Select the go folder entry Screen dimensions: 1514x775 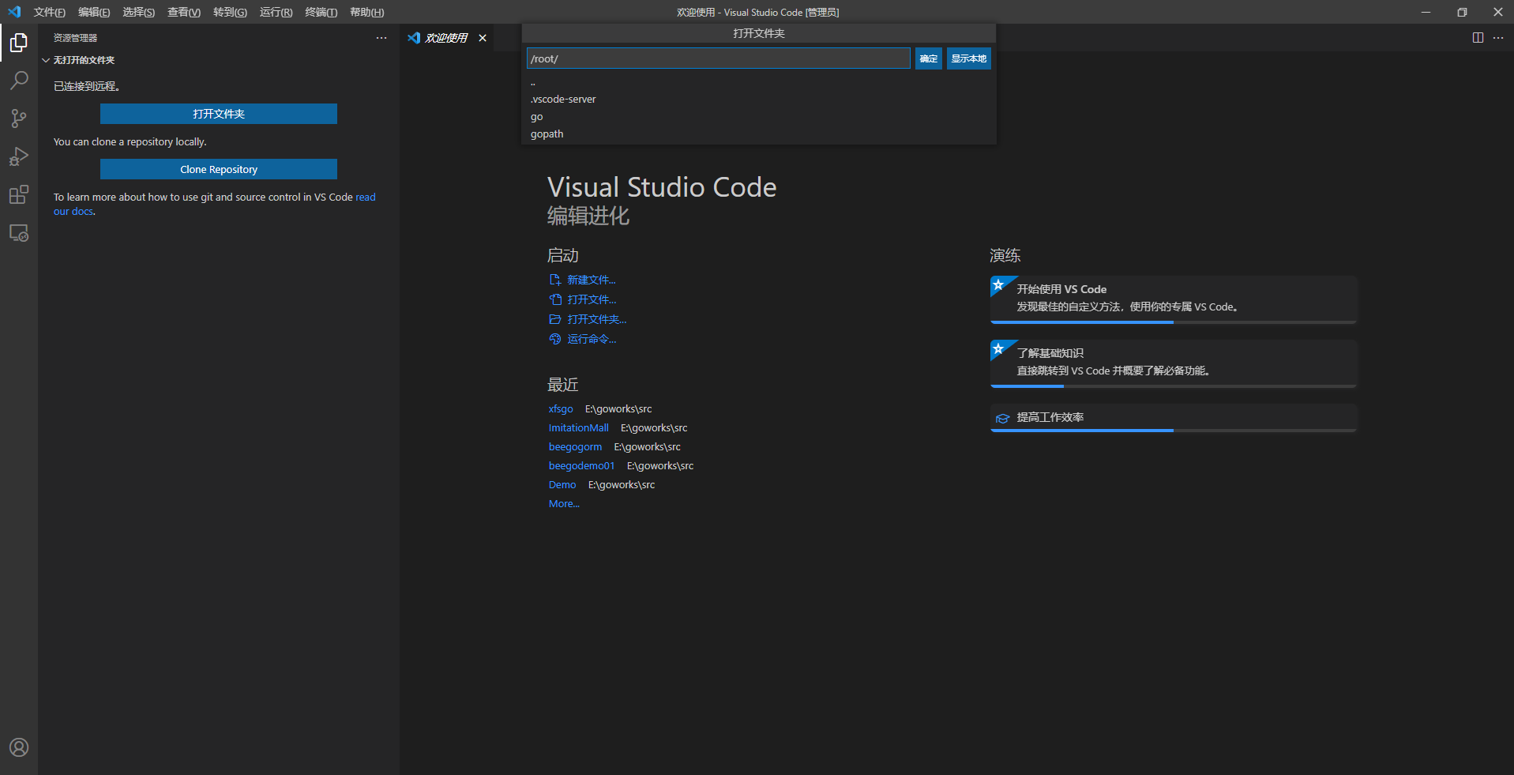point(758,117)
